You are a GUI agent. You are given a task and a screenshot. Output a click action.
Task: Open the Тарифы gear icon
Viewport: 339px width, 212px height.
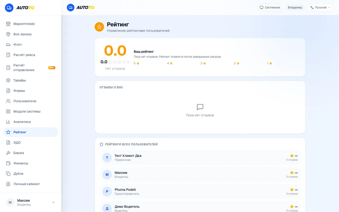coord(8,80)
